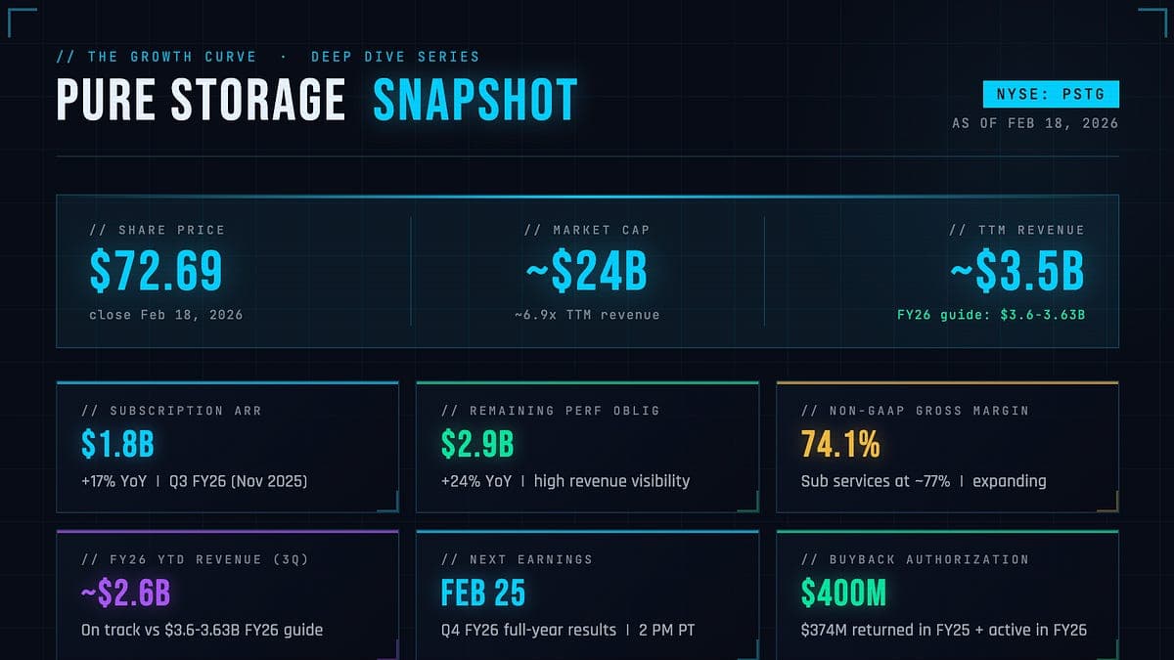
Task: Click the ~$3.5B TTM revenue value
Action: coord(1016,271)
